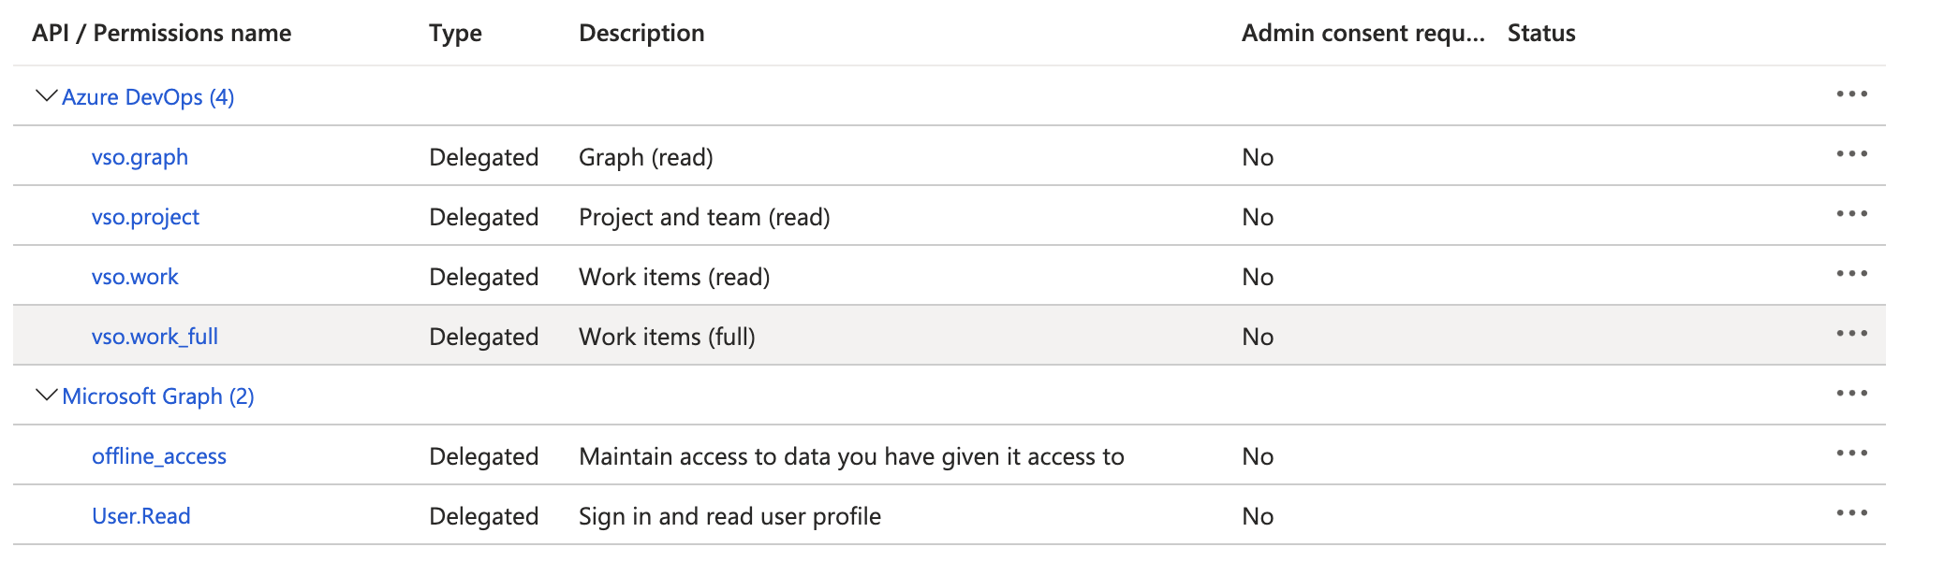The image size is (1959, 576).
Task: Open ellipsis menu for vso.project row
Action: point(1851,214)
